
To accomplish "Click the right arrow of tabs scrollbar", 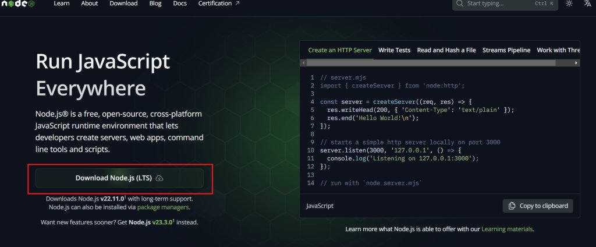I will point(577,62).
